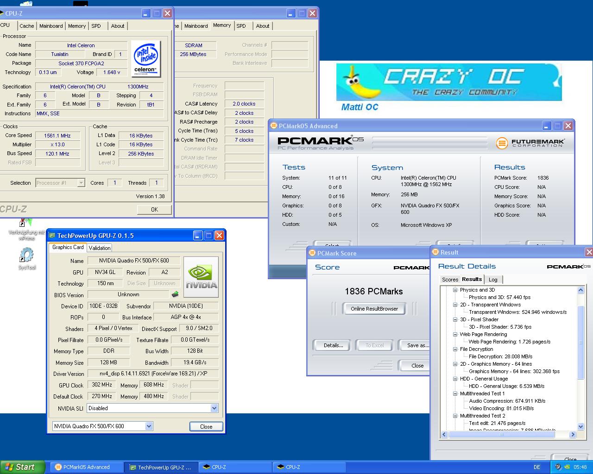
Task: Open the NVIDIA SLI dropdown
Action: tap(214, 408)
